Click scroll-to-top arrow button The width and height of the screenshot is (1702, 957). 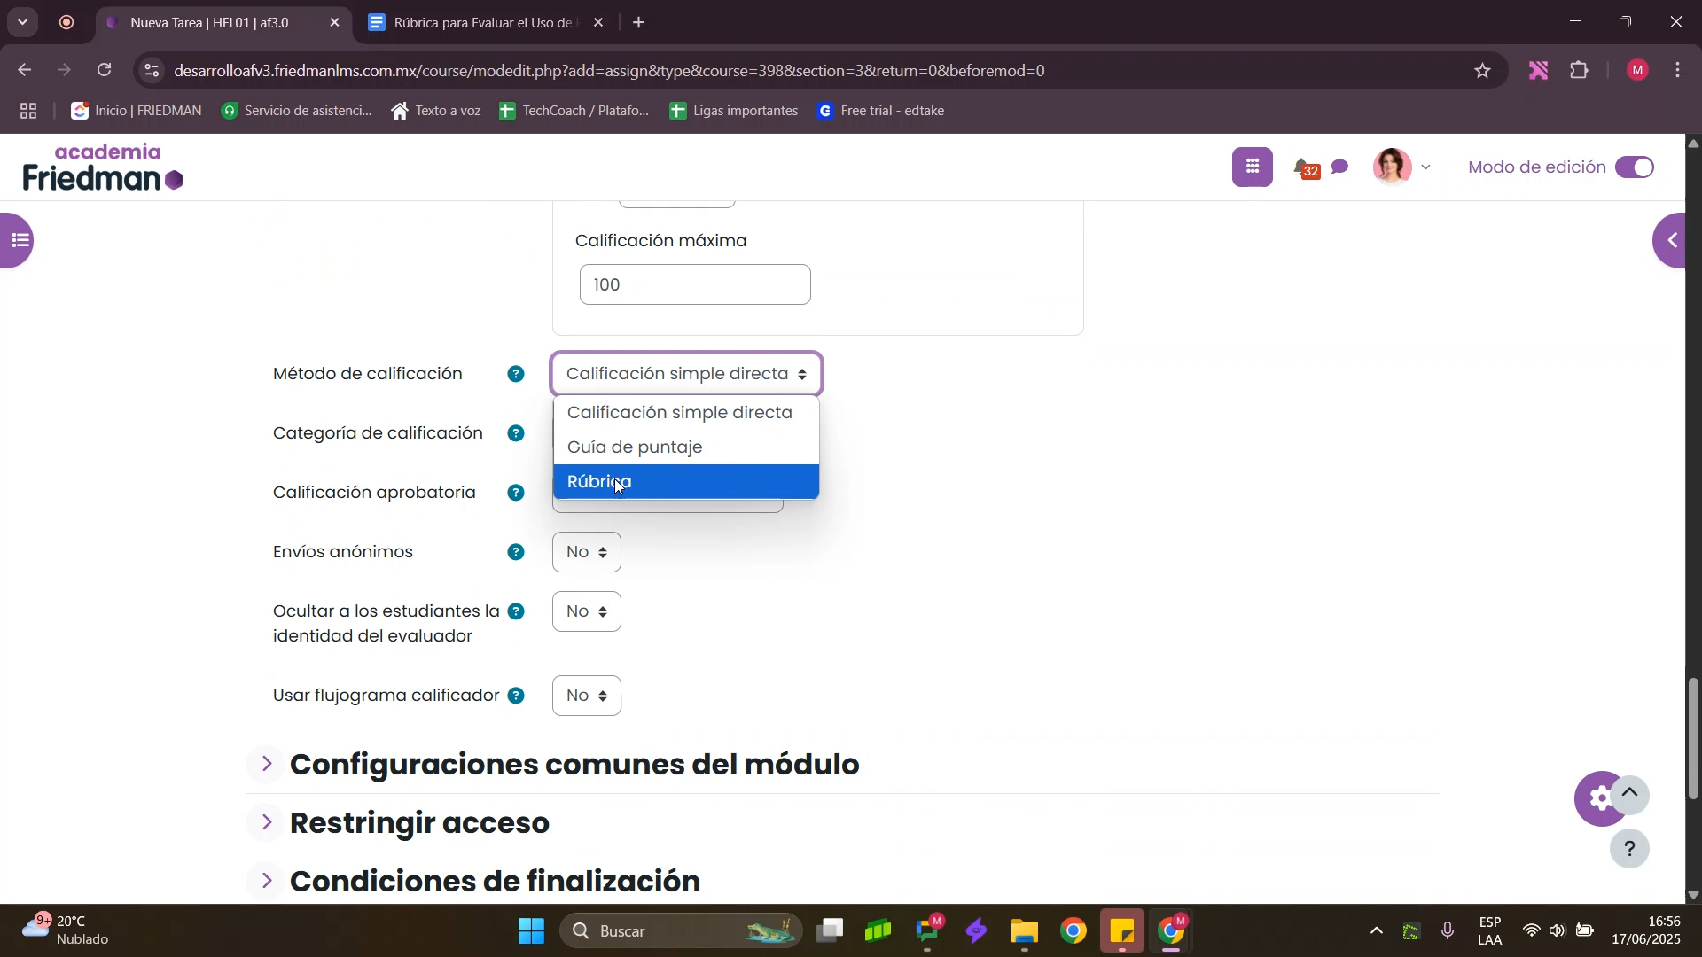coord(1629,794)
